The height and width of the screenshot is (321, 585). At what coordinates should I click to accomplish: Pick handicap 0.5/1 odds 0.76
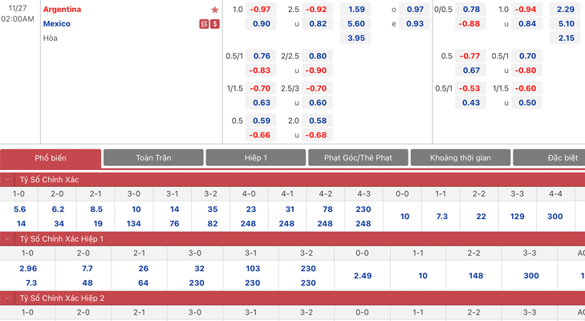[261, 56]
